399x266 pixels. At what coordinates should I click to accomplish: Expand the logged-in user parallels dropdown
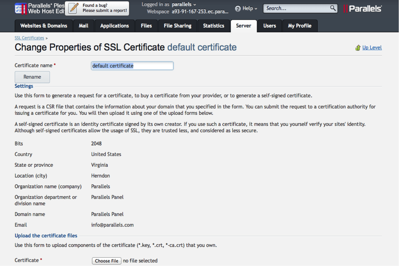tap(184, 4)
